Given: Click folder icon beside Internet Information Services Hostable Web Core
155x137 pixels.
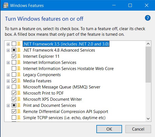Looking at the screenshot, I should [x=19, y=69].
